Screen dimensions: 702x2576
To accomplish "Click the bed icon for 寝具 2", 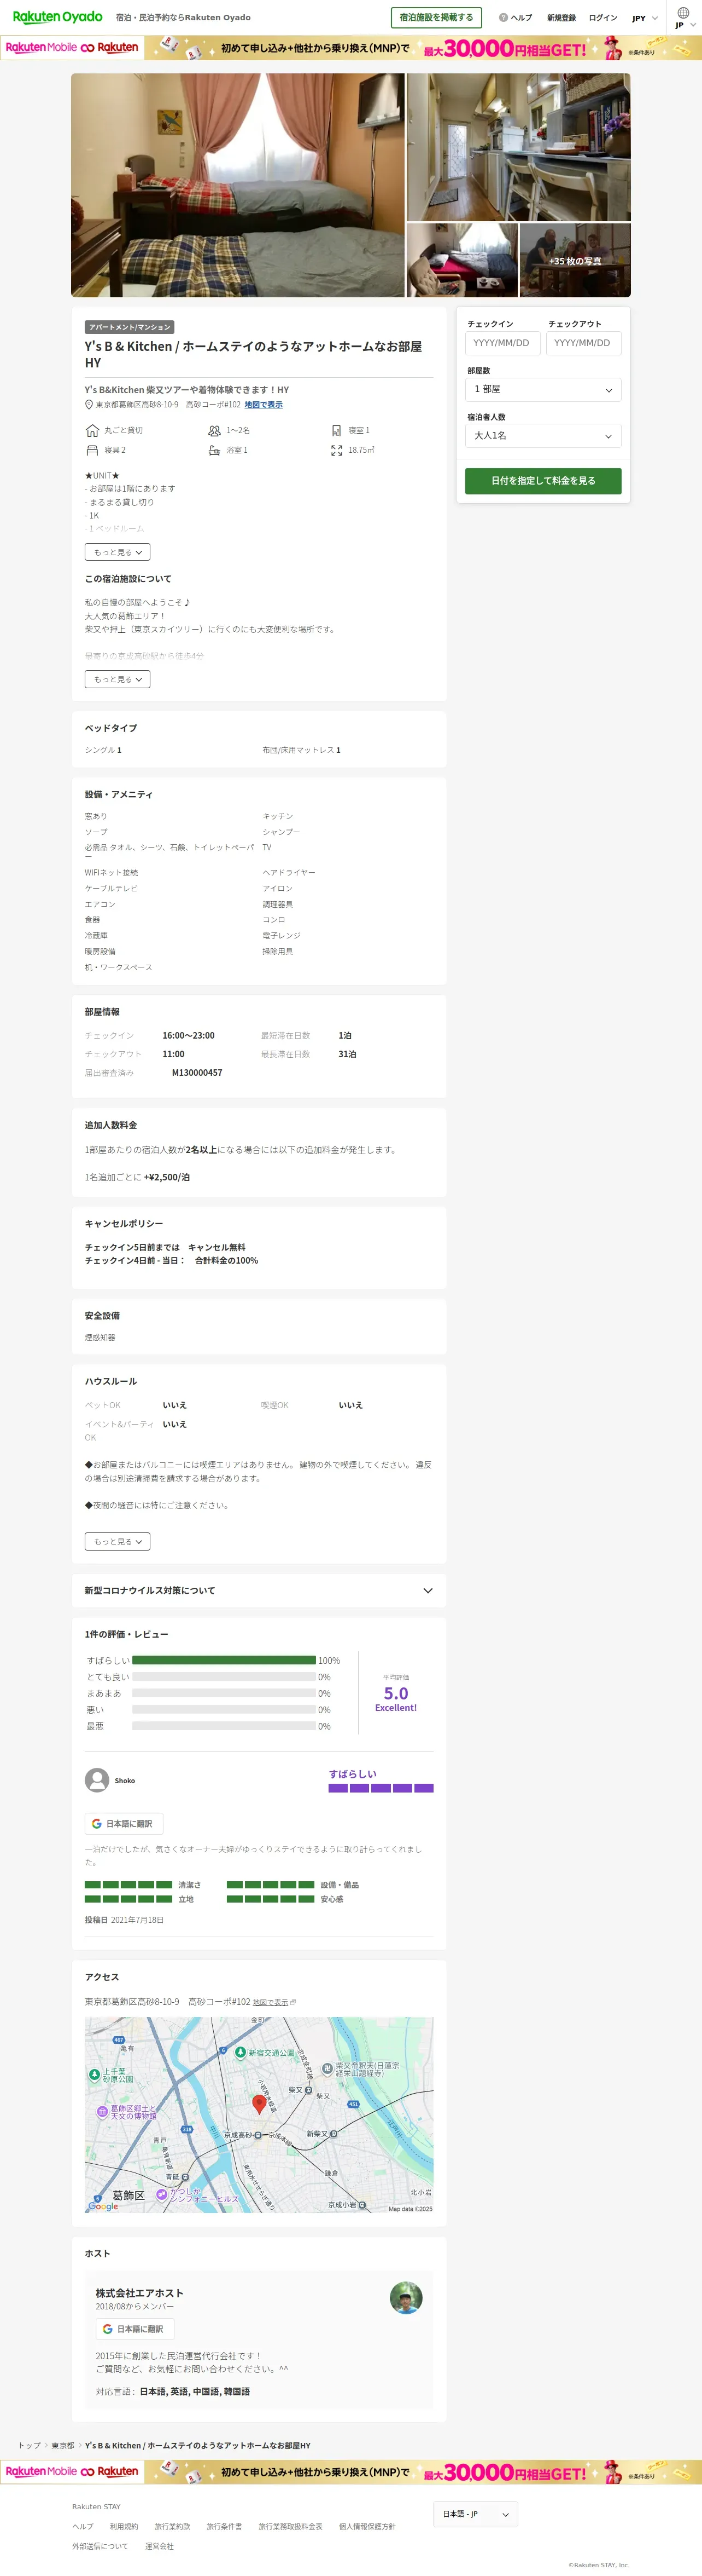I will click(x=92, y=450).
